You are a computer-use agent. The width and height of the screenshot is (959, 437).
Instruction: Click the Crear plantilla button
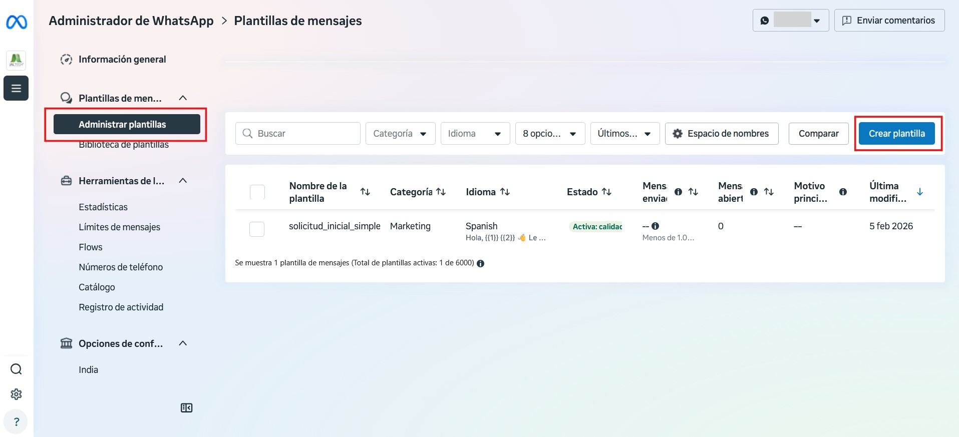pyautogui.click(x=896, y=134)
